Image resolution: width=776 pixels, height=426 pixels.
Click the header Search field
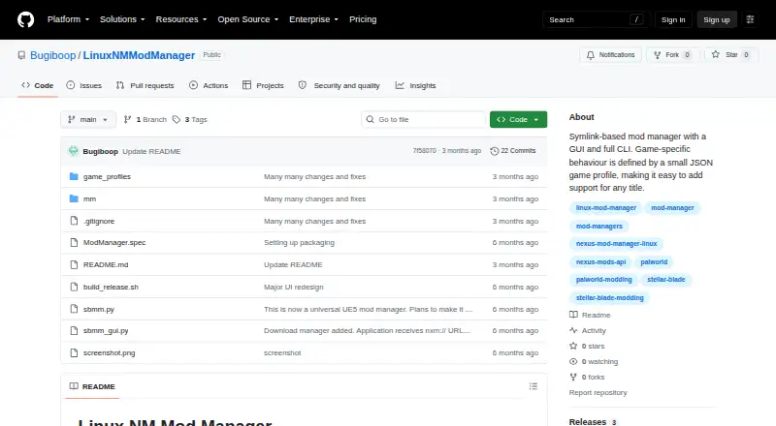click(x=596, y=19)
